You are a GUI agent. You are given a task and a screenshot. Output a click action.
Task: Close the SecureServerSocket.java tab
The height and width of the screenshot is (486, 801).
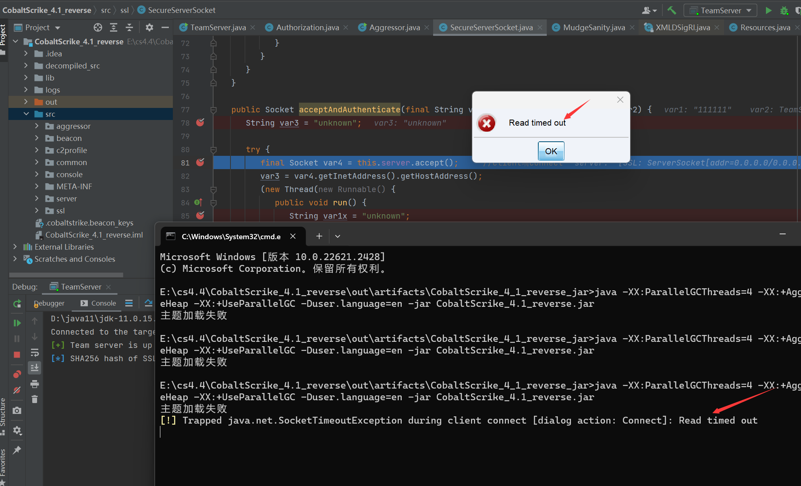click(x=540, y=27)
